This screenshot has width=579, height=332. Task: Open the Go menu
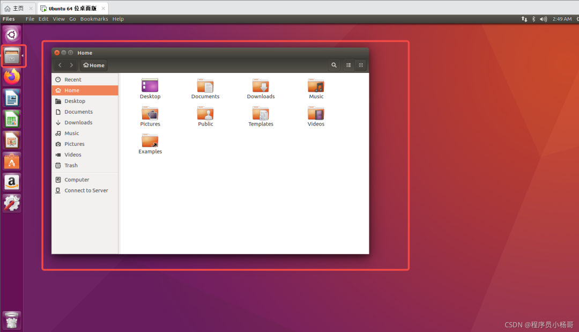tap(72, 19)
